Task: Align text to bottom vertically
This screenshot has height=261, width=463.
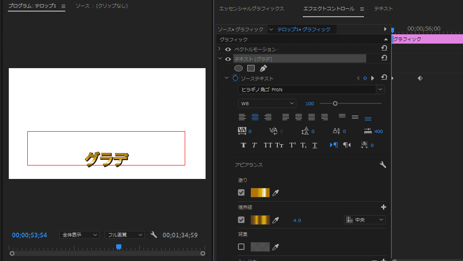Action: [368, 119]
